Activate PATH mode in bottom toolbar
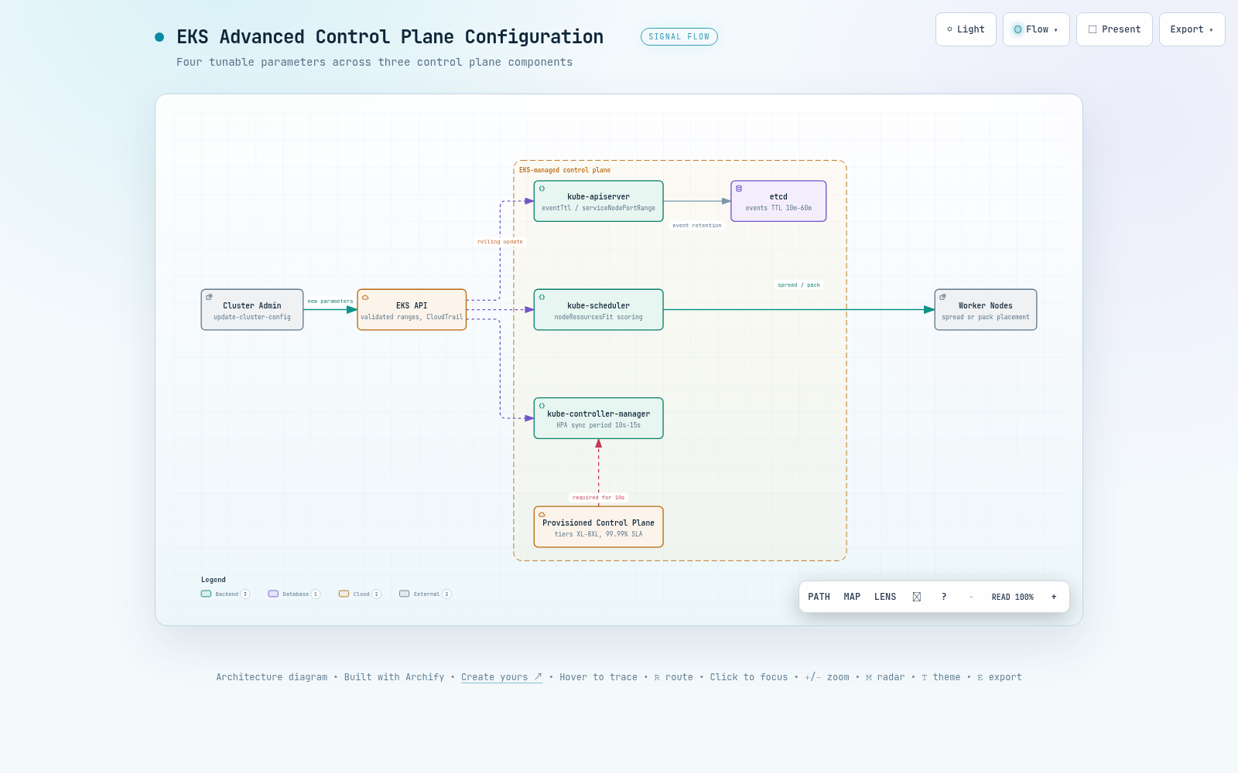Image resolution: width=1238 pixels, height=773 pixels. [x=819, y=597]
